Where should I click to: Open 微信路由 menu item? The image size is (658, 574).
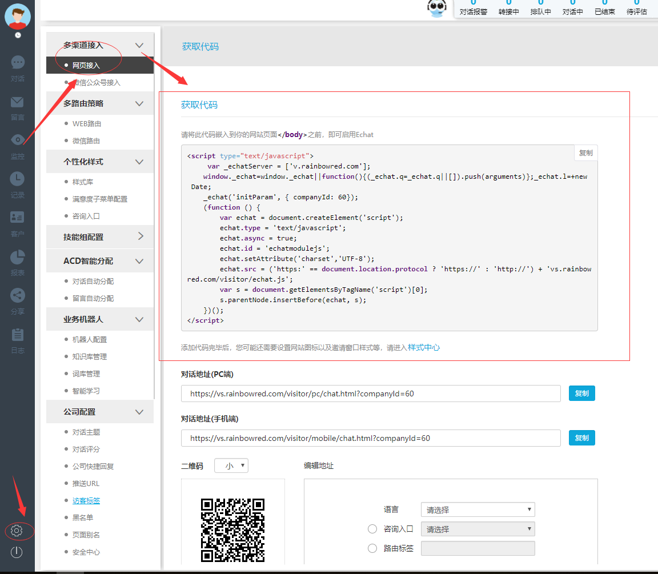click(x=86, y=141)
